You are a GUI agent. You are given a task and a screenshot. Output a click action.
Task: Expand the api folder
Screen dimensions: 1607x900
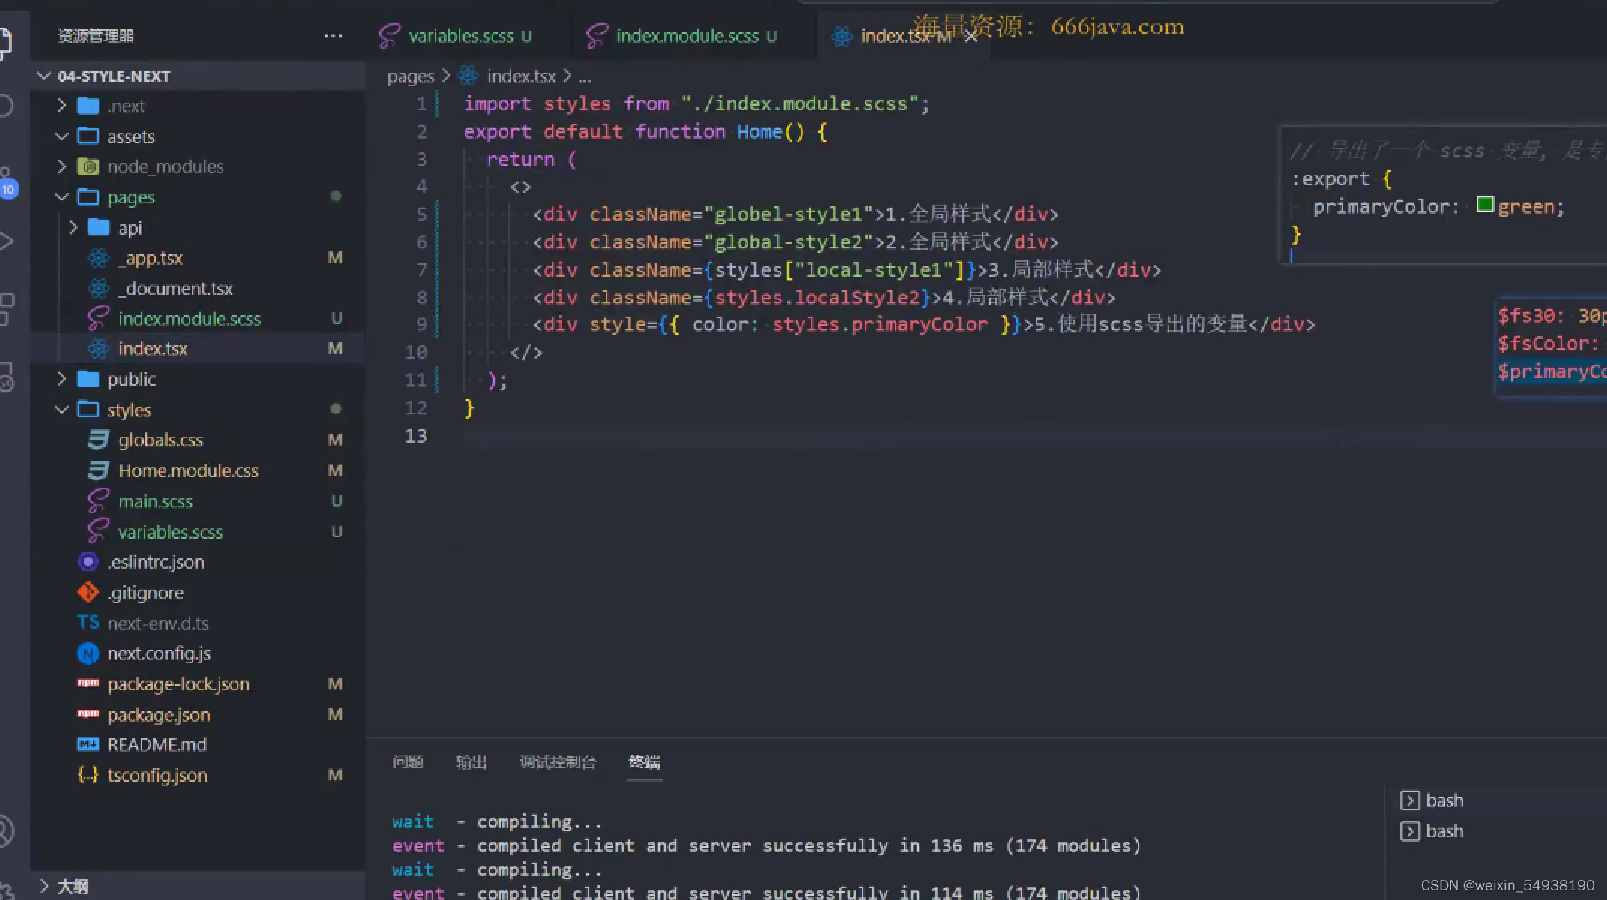(x=73, y=227)
